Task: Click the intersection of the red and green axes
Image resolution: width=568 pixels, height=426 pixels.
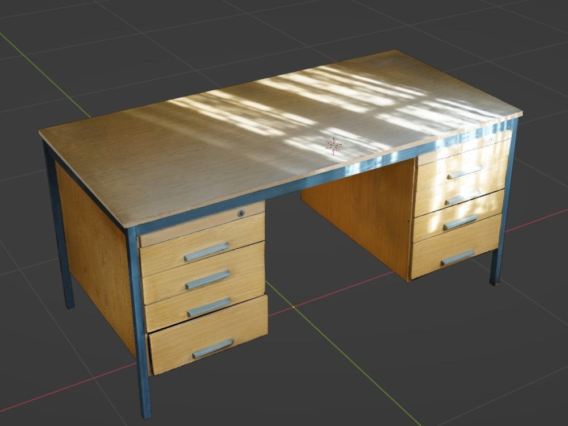Action: click(294, 307)
